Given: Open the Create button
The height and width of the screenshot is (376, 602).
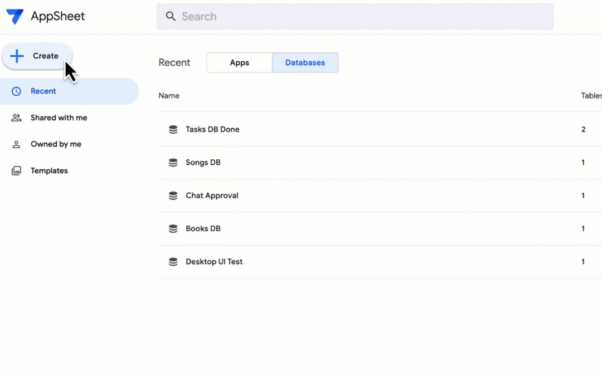Looking at the screenshot, I should coord(37,56).
